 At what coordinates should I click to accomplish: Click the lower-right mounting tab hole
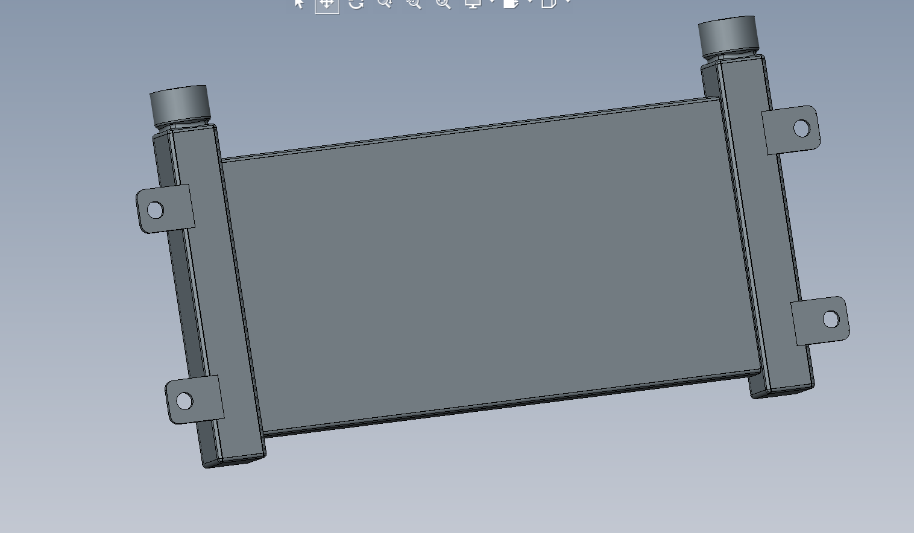tap(831, 319)
